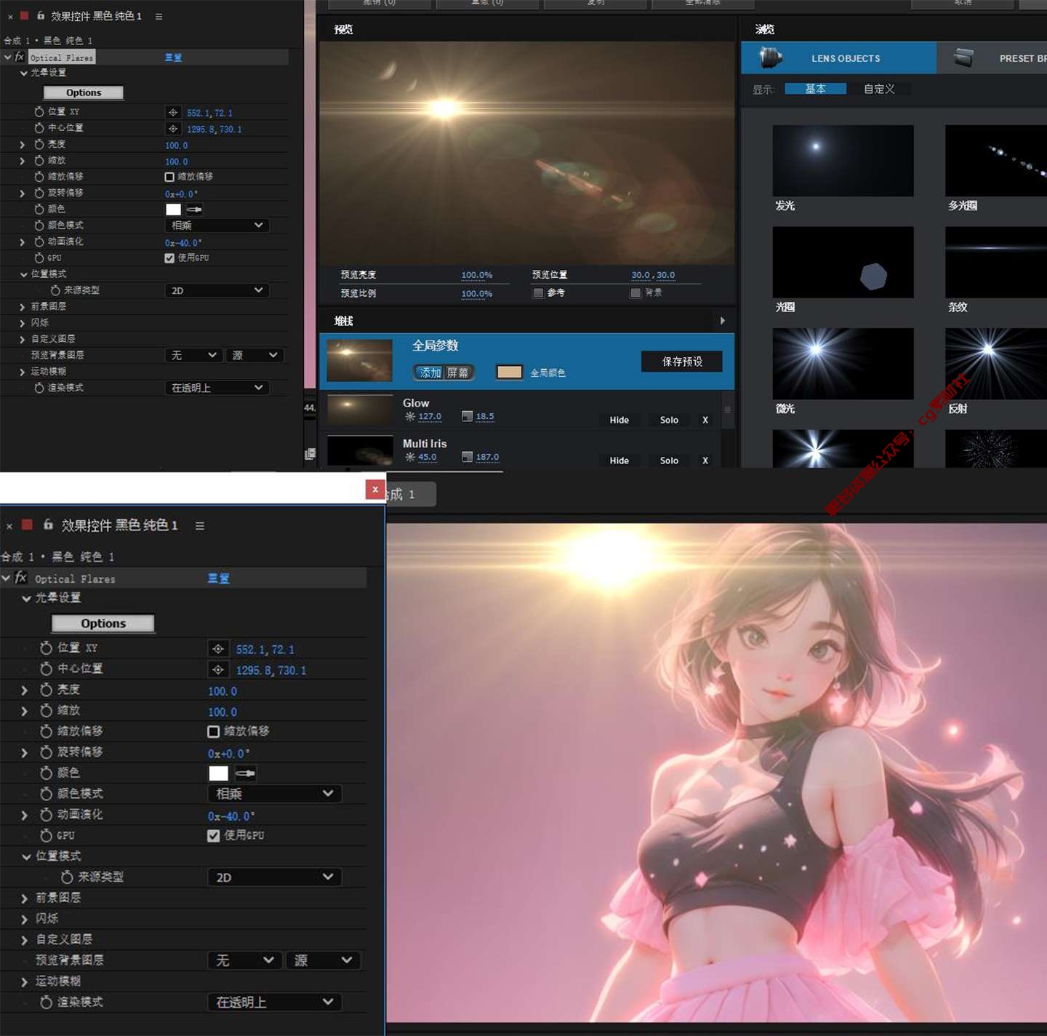
Task: Click the lock icon in effect controls header
Action: pyautogui.click(x=48, y=525)
